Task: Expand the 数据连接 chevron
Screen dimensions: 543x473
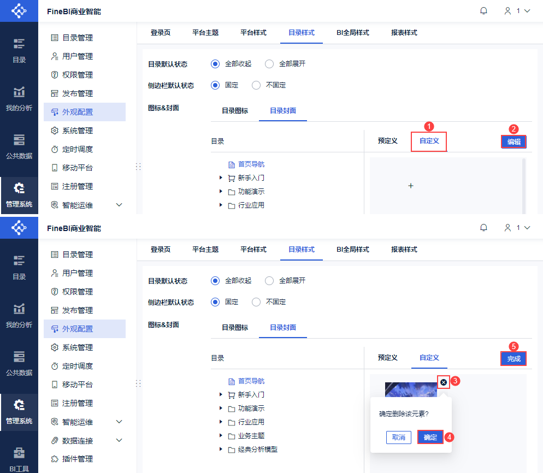Action: click(x=119, y=440)
